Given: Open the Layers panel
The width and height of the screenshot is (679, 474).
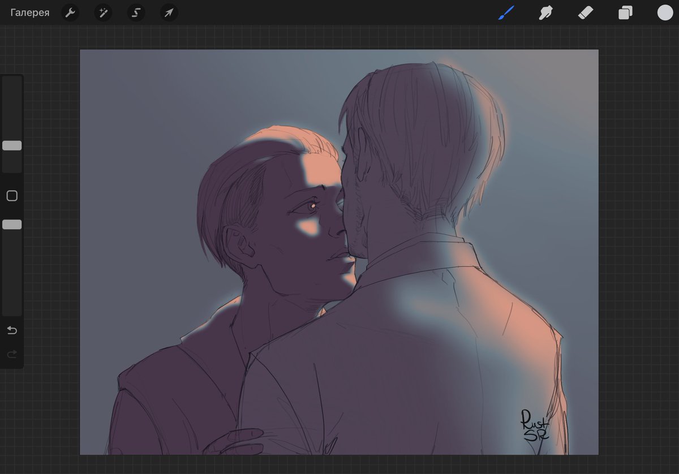Looking at the screenshot, I should (625, 12).
